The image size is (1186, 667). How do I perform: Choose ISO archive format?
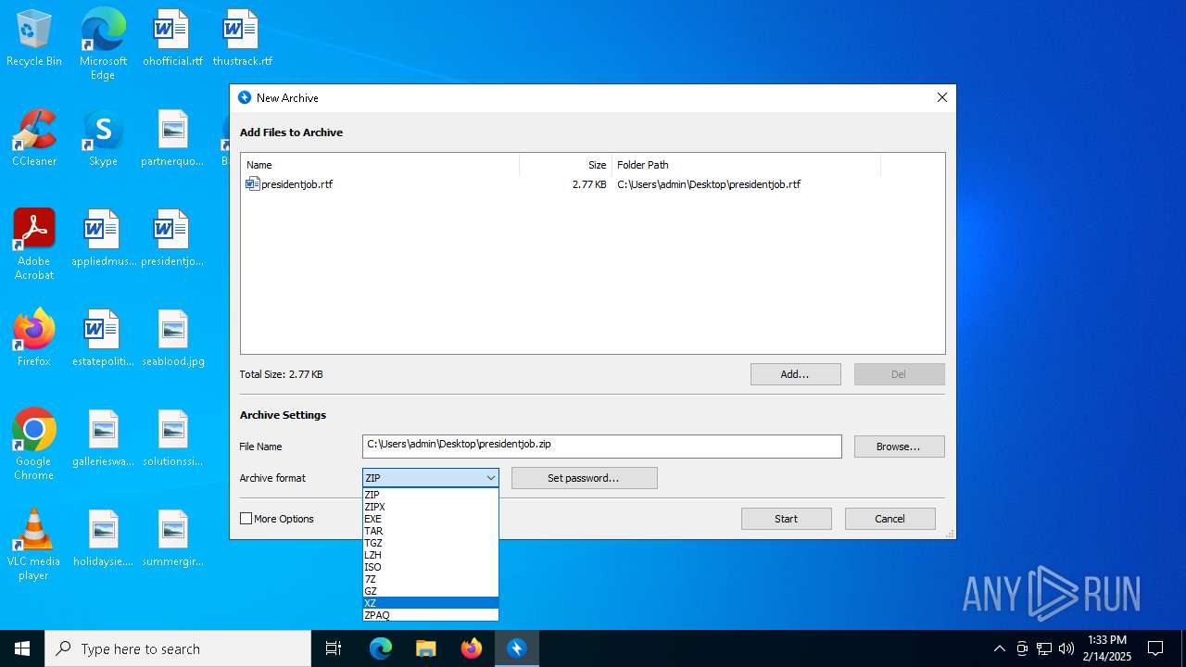[x=431, y=567]
